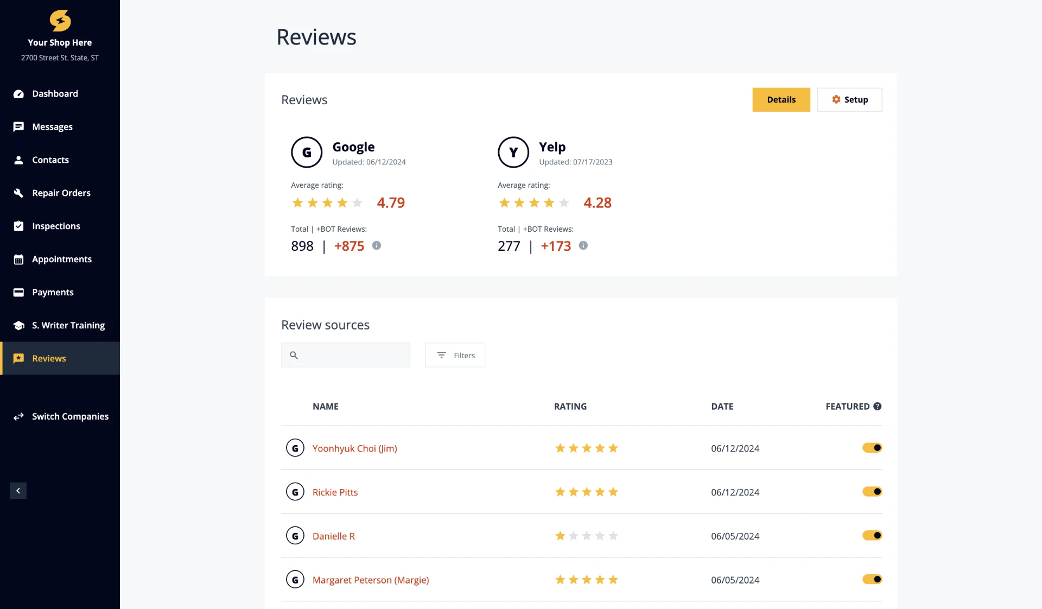Click the five-star rating for Rickie Pitts
This screenshot has height=609, width=1042.
pos(587,492)
